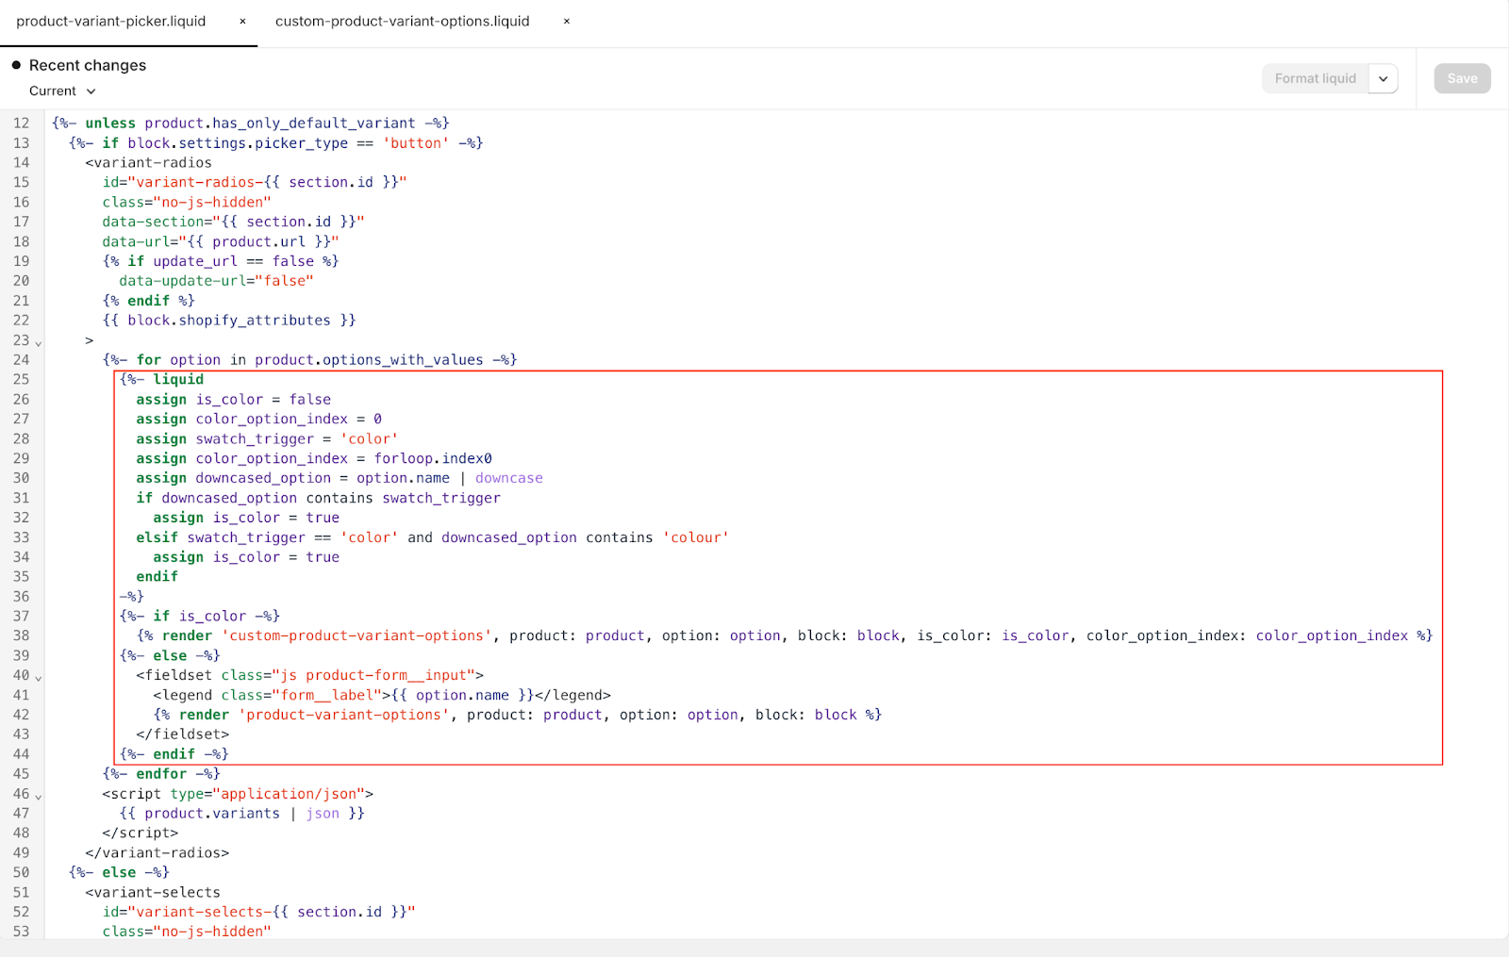Click 'color_option_index' at end of line 38
Viewport: 1509px width, 957px height.
click(1332, 635)
